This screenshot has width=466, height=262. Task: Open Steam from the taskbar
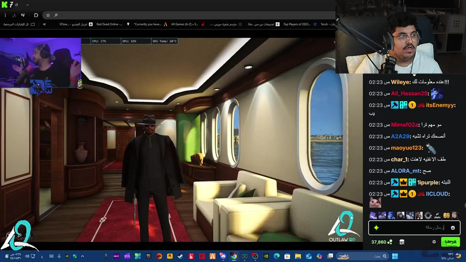tap(180, 256)
